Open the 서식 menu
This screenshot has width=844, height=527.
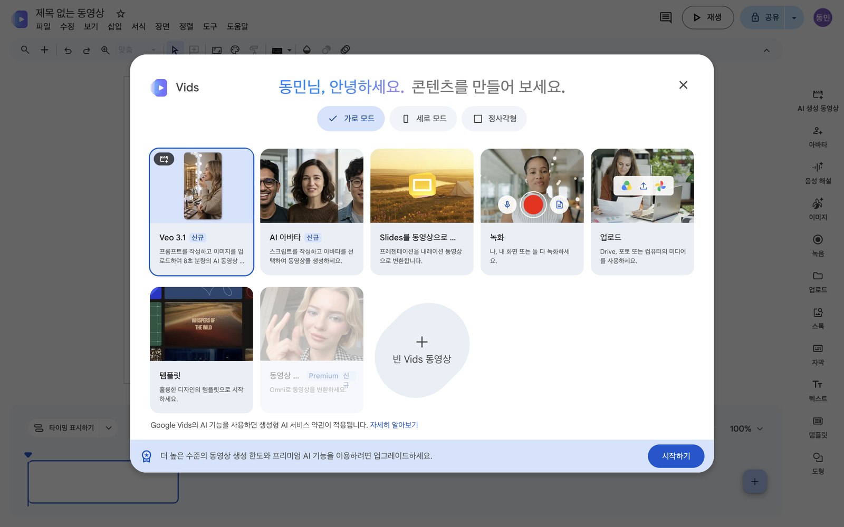click(x=138, y=26)
